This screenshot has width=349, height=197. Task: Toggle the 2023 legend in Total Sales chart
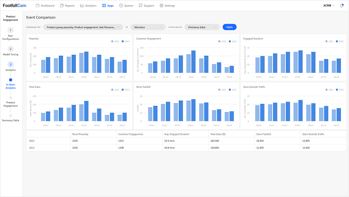pyautogui.click(x=126, y=90)
